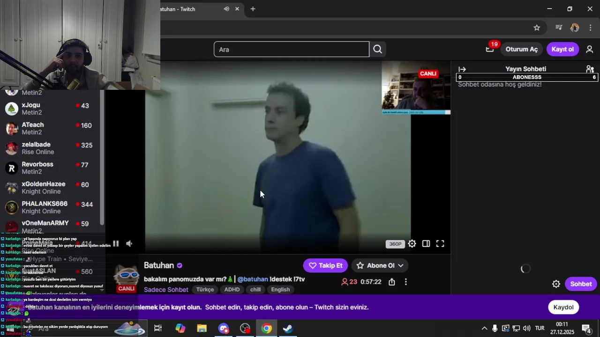The height and width of the screenshot is (337, 600).
Task: Open the user account icon menu
Action: 590,49
